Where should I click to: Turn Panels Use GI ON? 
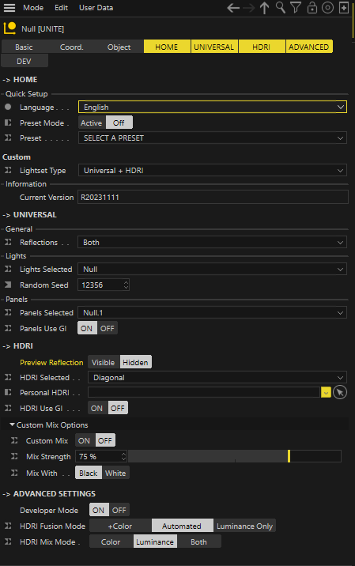87,328
